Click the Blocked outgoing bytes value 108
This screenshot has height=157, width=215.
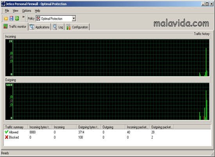click(81, 137)
